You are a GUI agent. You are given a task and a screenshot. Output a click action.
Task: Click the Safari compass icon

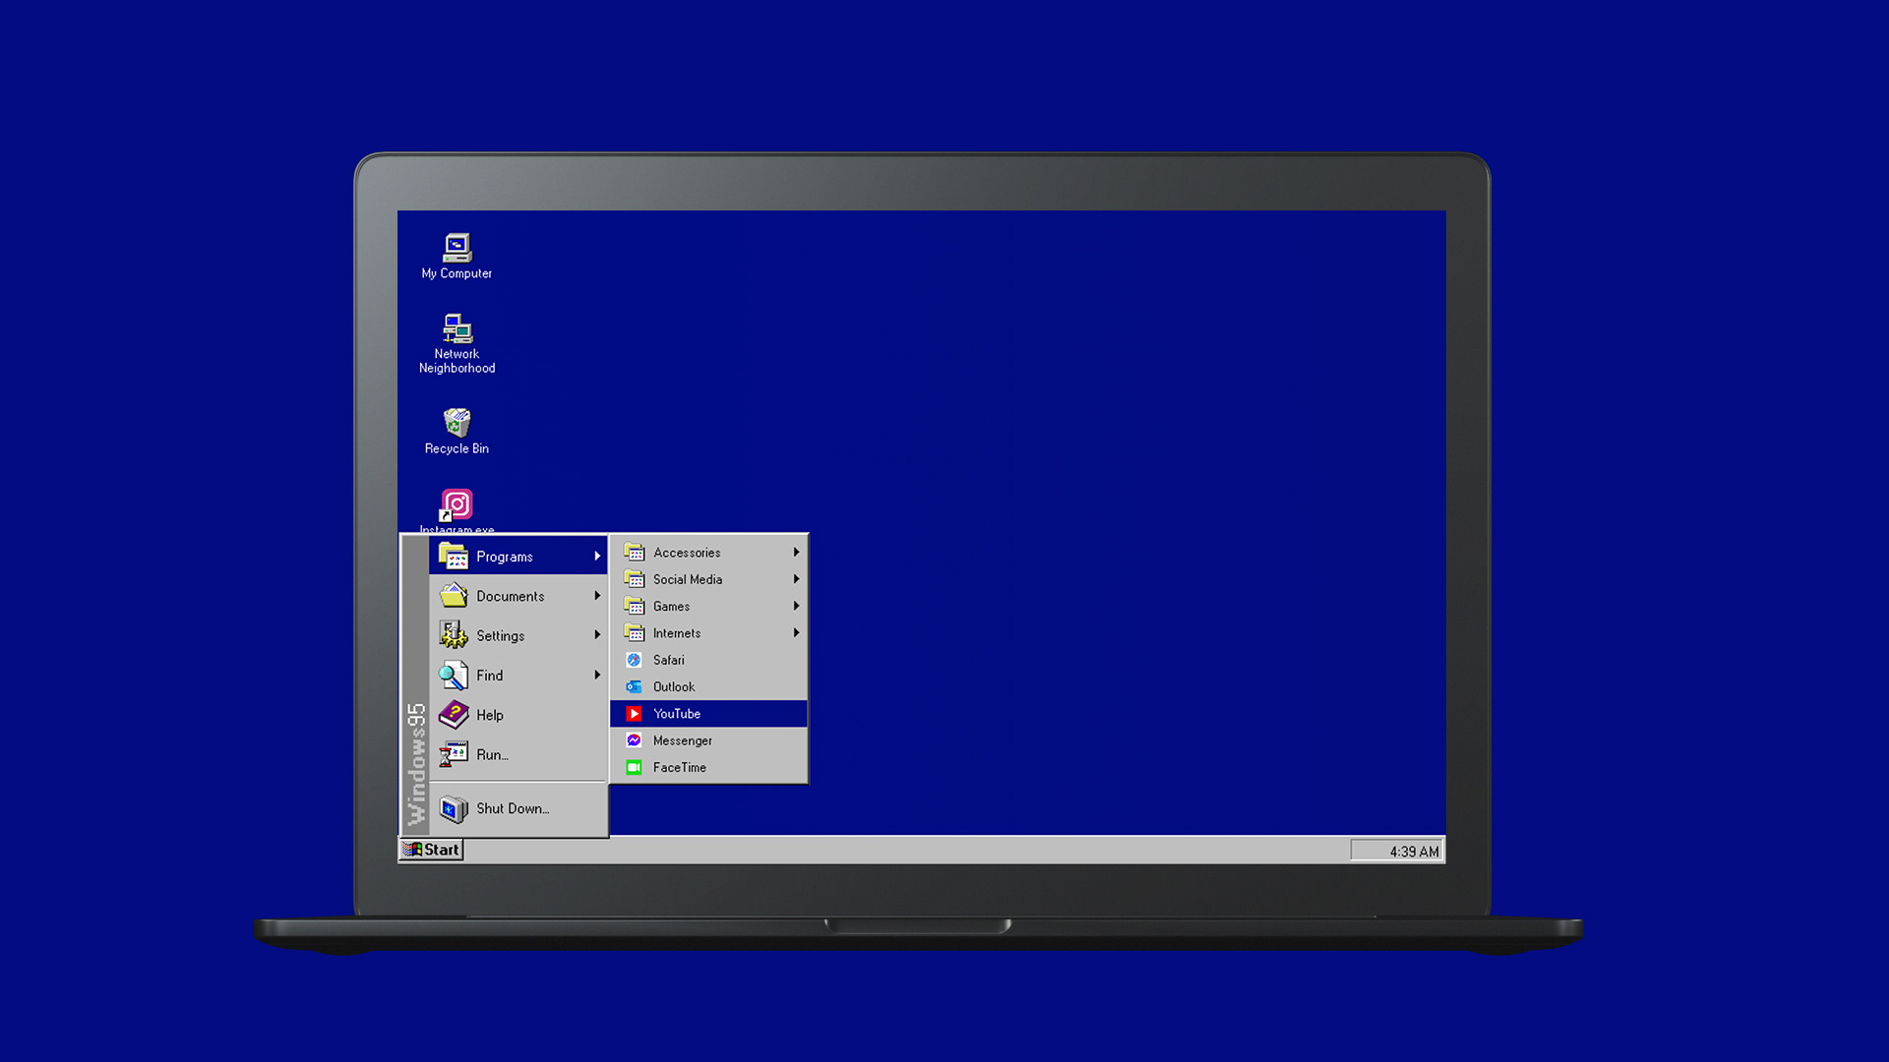pyautogui.click(x=634, y=660)
